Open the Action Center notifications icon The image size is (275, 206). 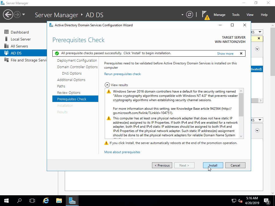(x=267, y=201)
